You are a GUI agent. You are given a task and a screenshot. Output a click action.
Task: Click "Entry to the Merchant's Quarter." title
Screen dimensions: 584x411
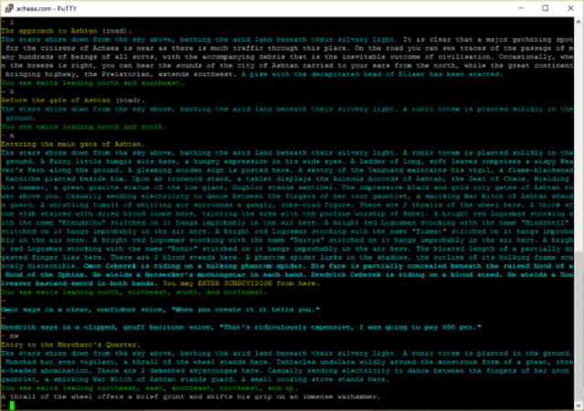click(x=71, y=344)
